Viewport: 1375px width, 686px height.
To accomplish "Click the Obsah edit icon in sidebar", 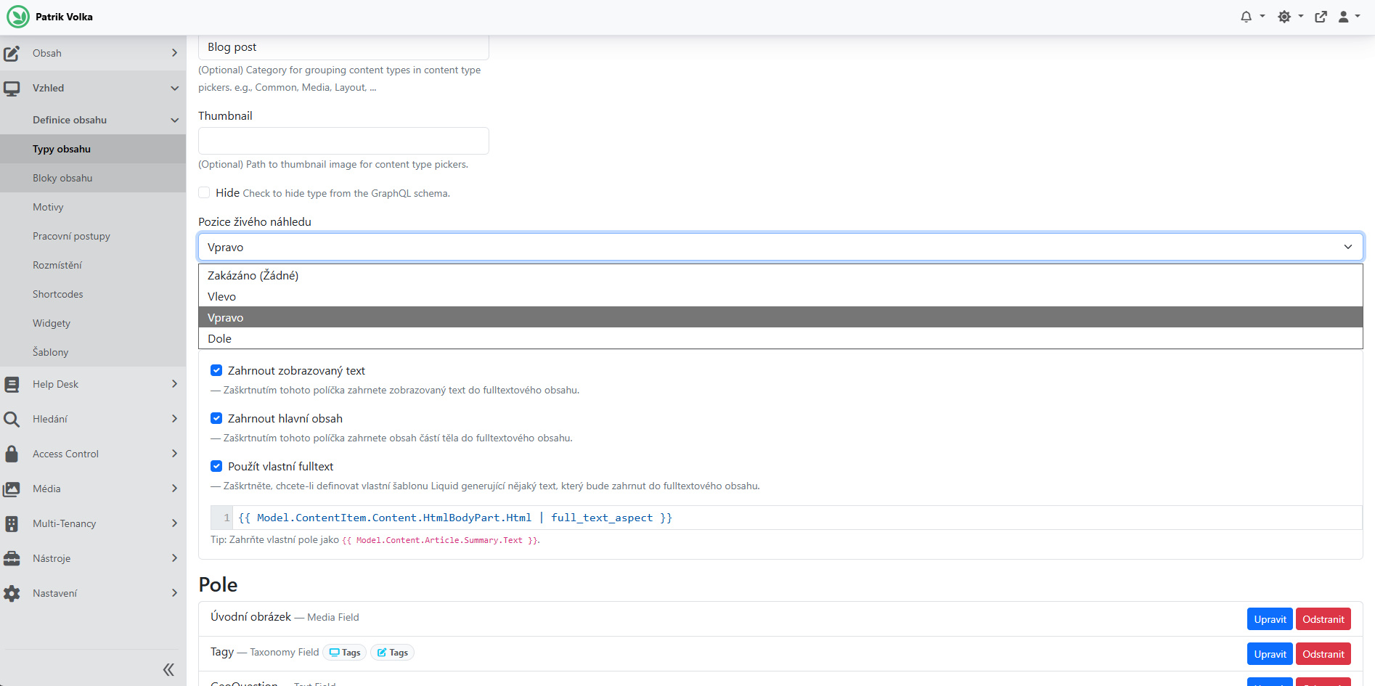I will [x=12, y=53].
